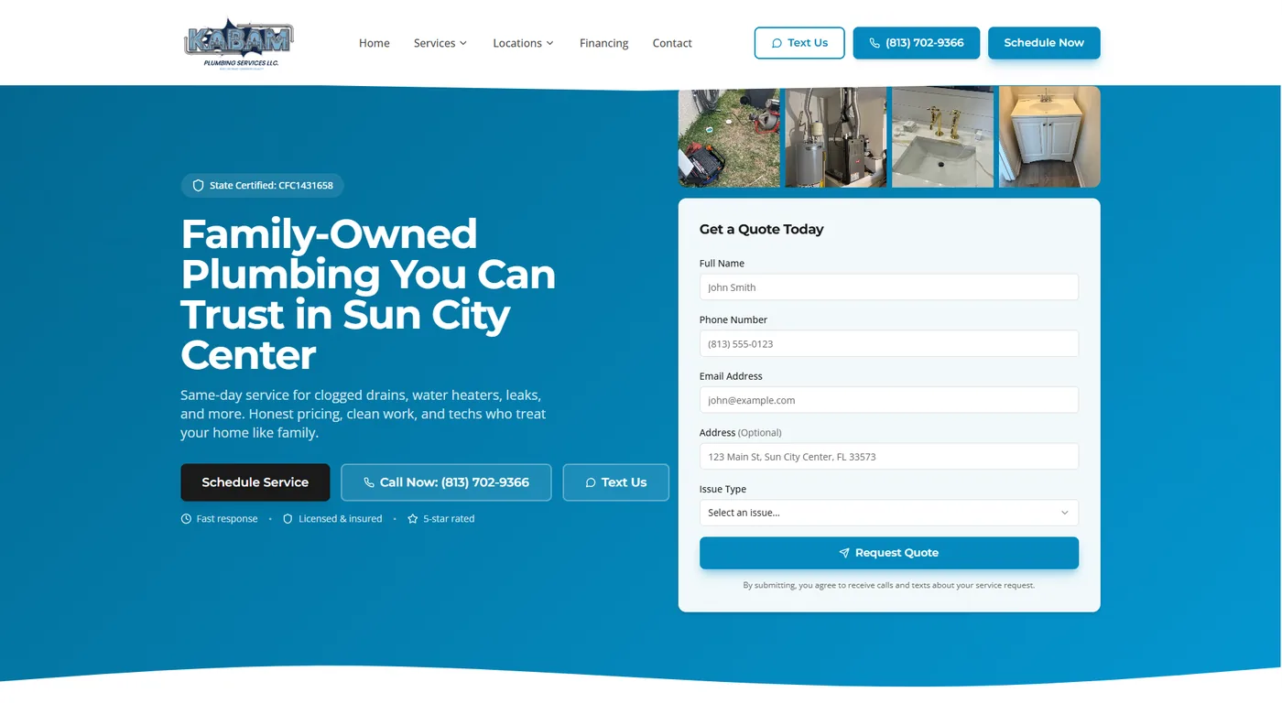This screenshot has width=1282, height=725.
Task: Expand the Services menu chevron
Action: pos(463,43)
